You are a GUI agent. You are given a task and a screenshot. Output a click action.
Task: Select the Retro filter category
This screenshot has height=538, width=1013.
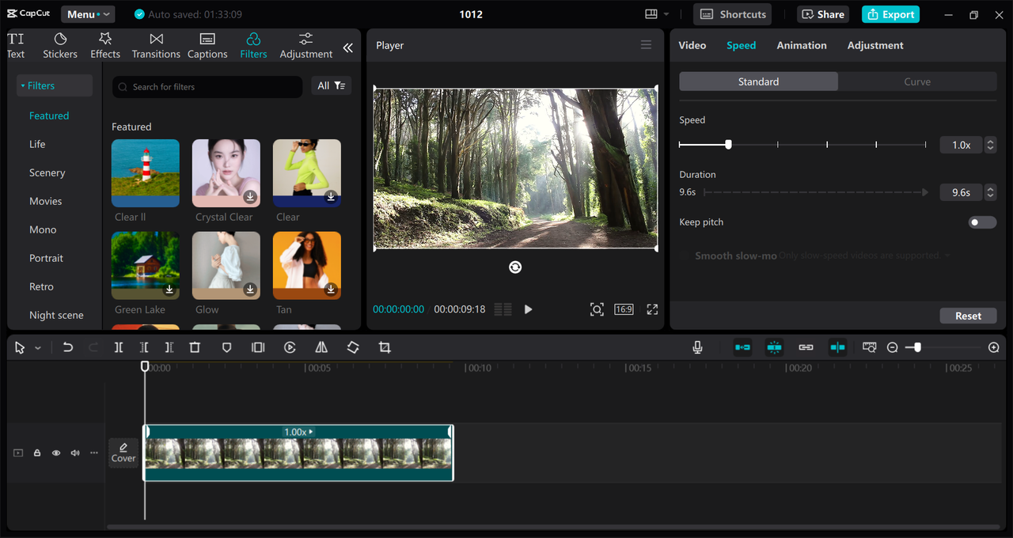coord(42,286)
